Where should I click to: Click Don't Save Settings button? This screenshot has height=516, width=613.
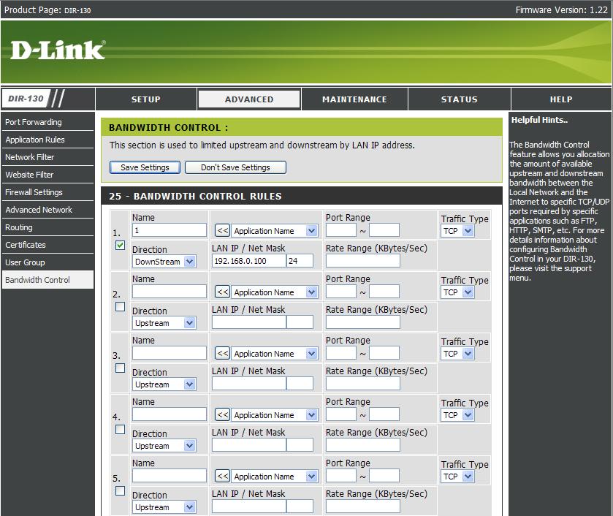pos(235,167)
